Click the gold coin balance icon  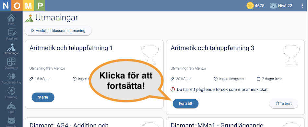click(x=250, y=6)
